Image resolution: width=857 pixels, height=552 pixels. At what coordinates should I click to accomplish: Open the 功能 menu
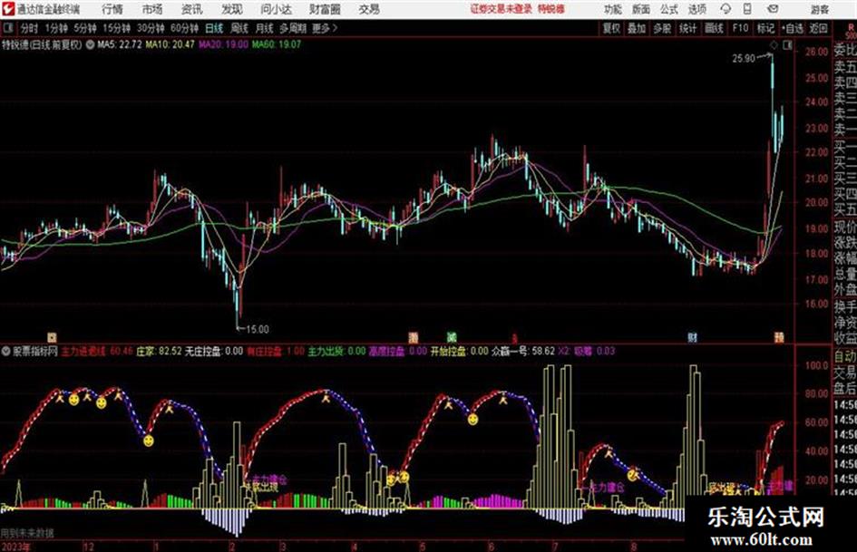pyautogui.click(x=613, y=9)
